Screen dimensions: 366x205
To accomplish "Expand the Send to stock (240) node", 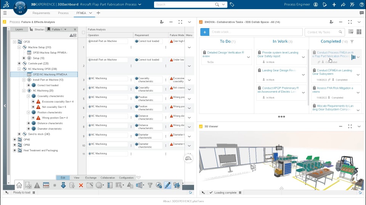I will pyautogui.click(x=19, y=134).
